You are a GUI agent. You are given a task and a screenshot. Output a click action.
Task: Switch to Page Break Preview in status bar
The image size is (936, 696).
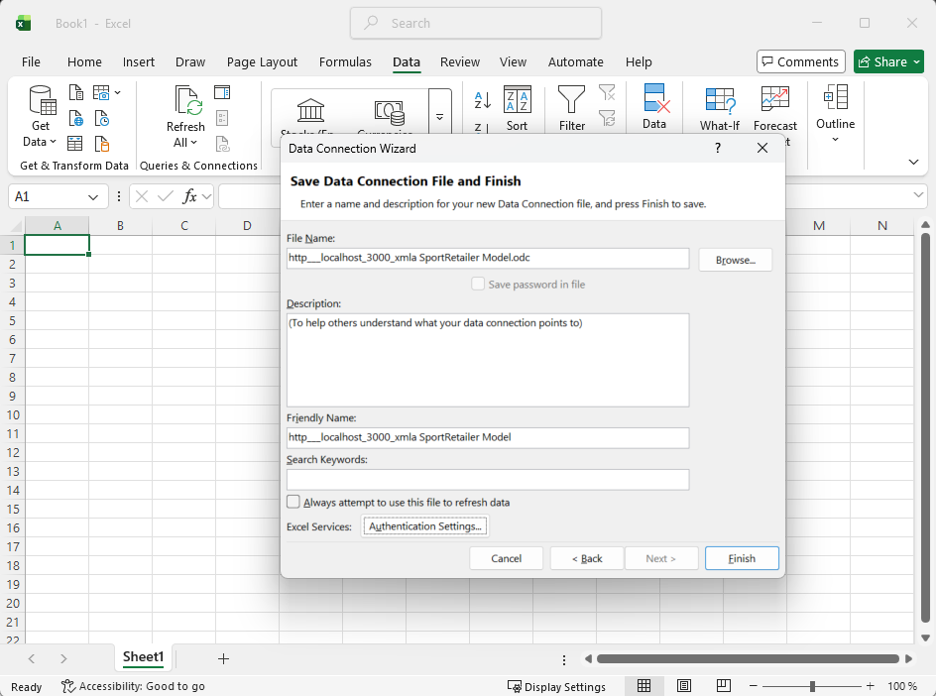tap(724, 686)
